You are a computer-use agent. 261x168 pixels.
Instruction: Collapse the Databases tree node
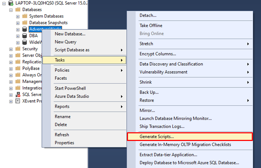point(11,10)
